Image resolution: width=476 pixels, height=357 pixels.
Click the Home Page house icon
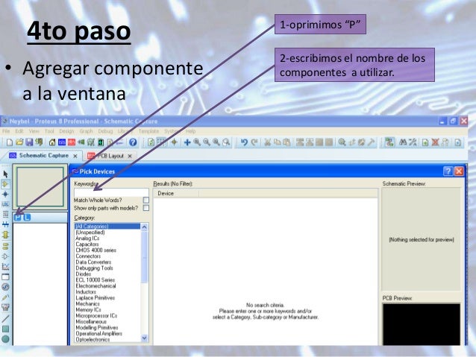[52, 142]
